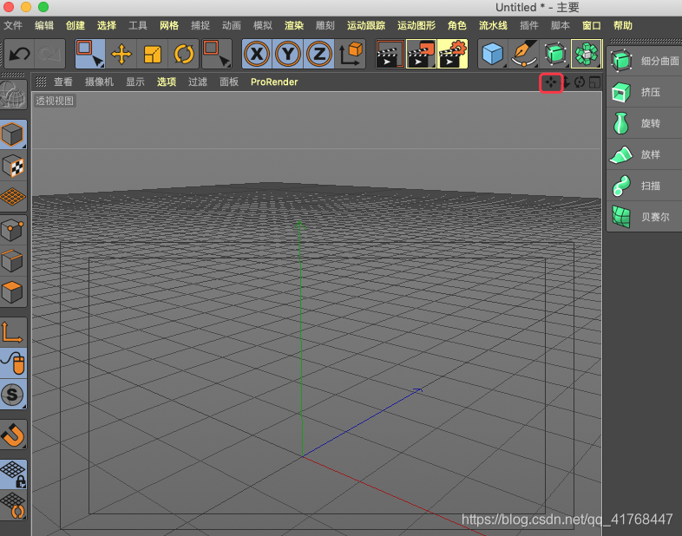
Task: Click the Make Editable globe icon
Action: [13, 95]
